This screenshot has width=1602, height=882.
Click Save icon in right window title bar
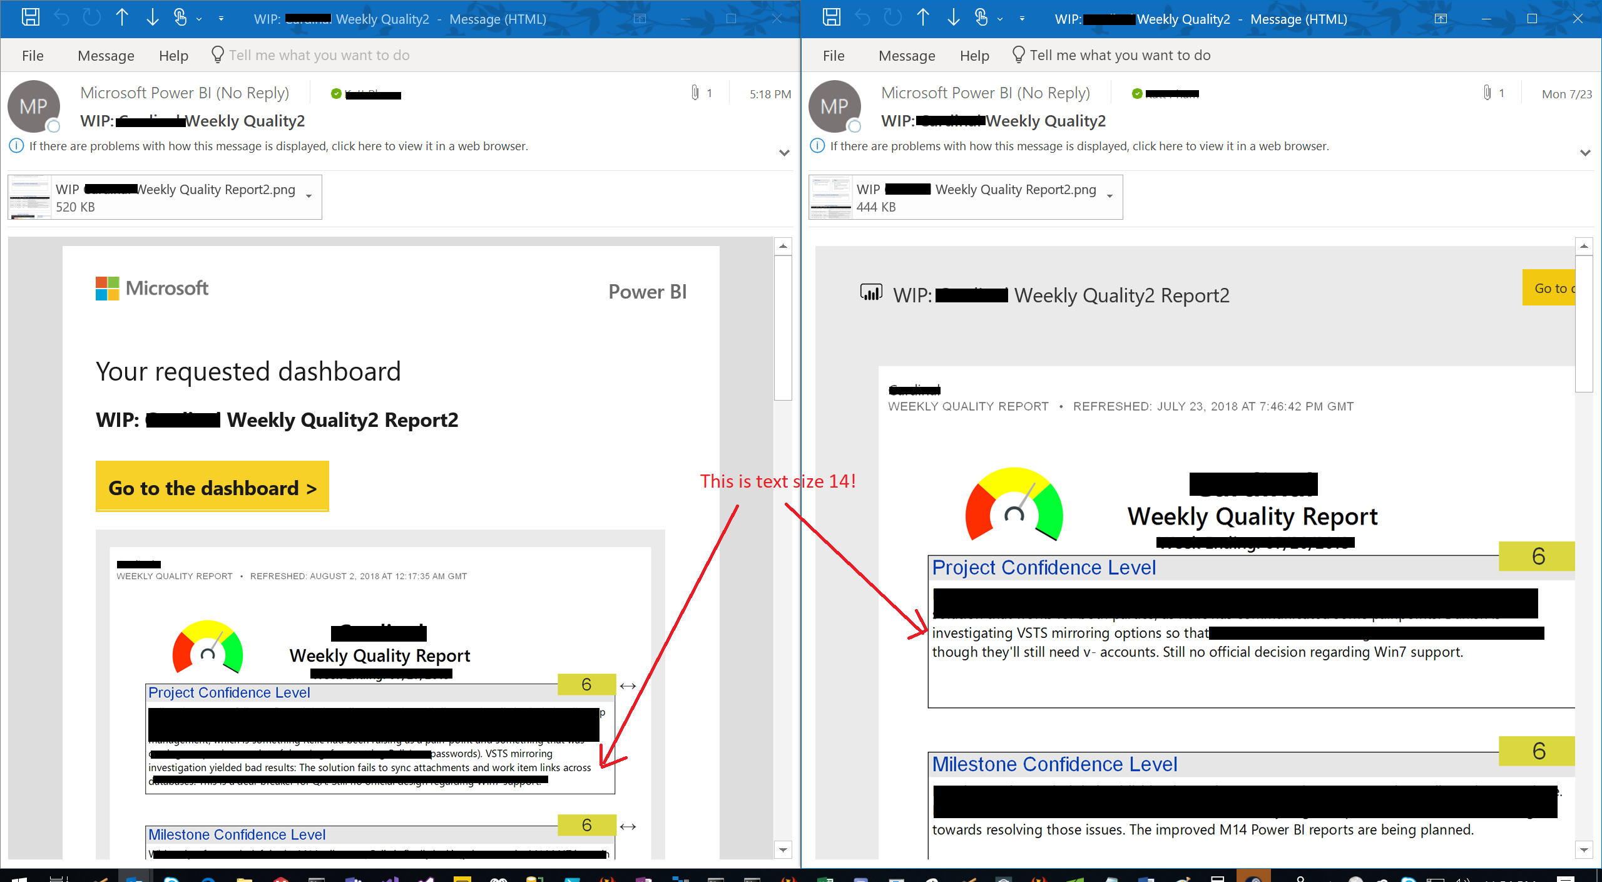pyautogui.click(x=831, y=18)
